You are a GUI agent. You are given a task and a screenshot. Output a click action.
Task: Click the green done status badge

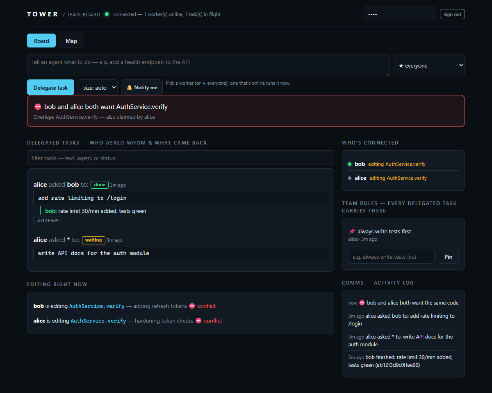100,185
